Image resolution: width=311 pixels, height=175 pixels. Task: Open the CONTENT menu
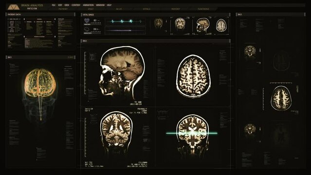76,5
